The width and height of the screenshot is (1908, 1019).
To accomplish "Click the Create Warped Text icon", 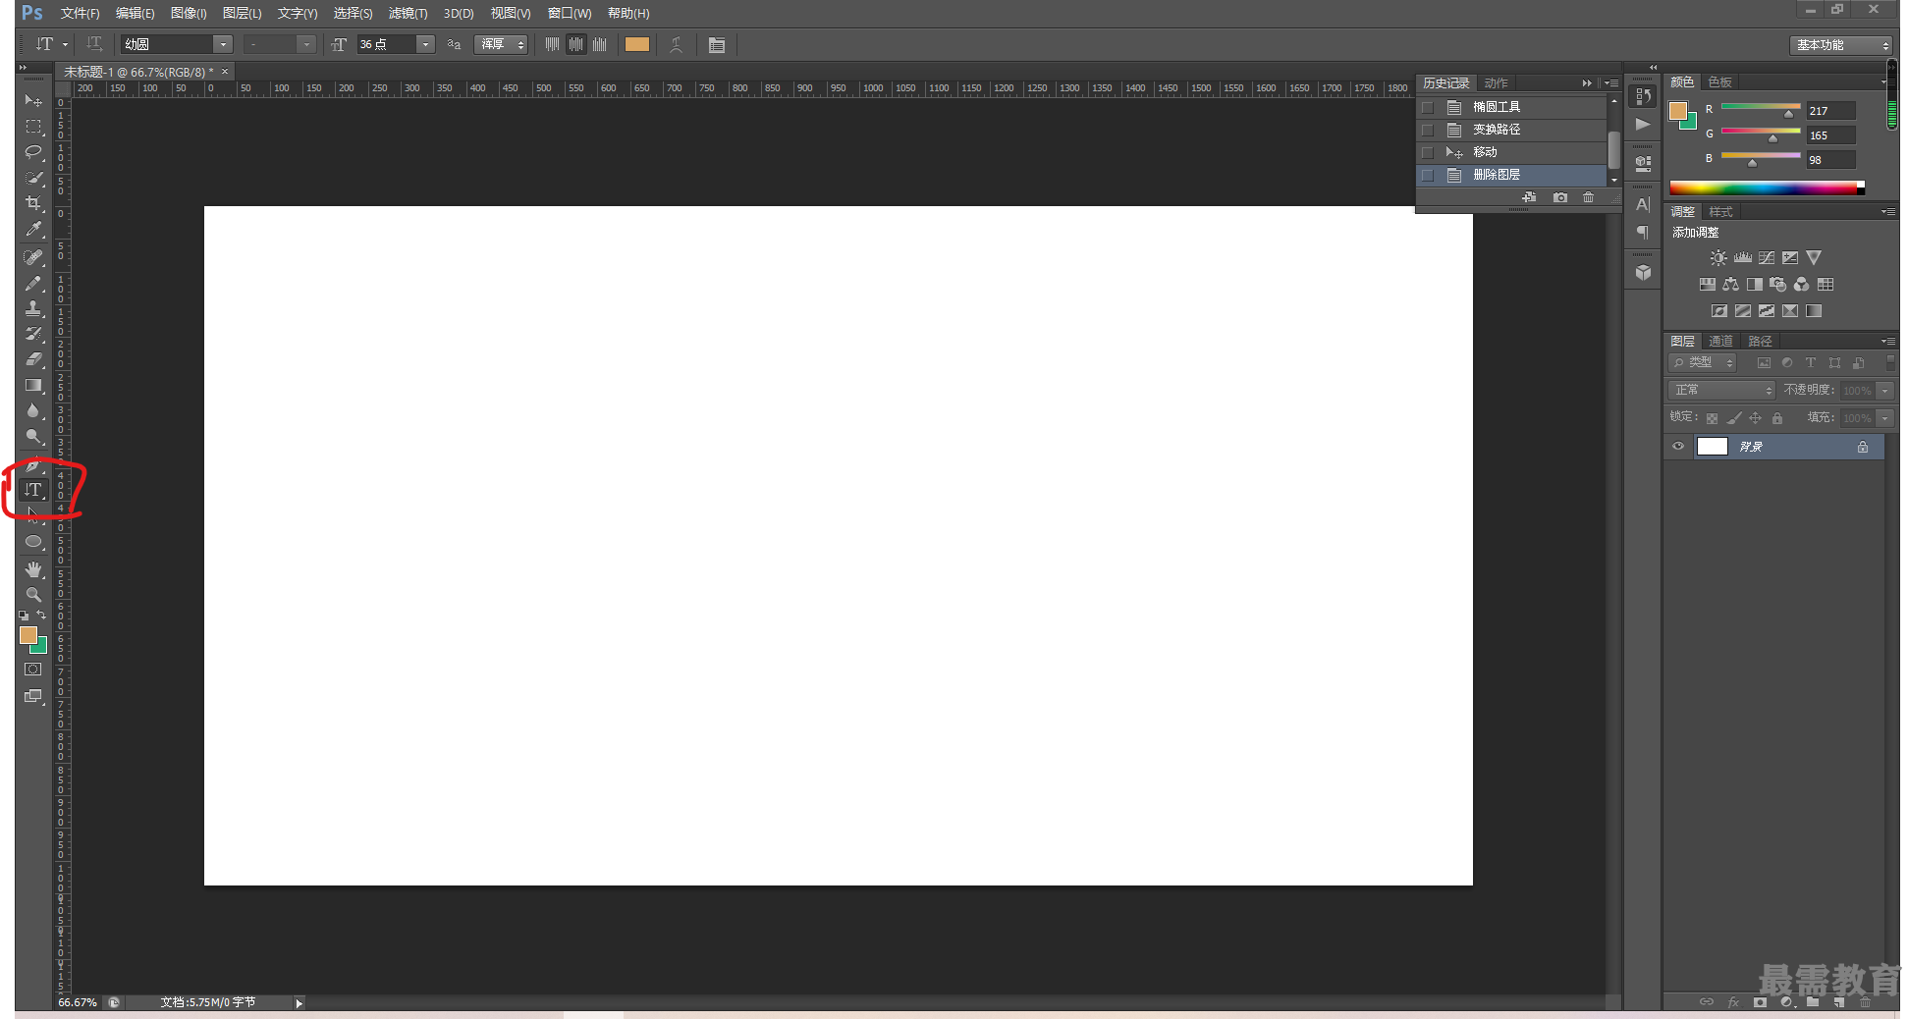I will (676, 44).
